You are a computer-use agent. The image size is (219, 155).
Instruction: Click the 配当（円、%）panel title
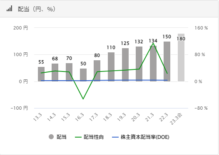point(37,9)
